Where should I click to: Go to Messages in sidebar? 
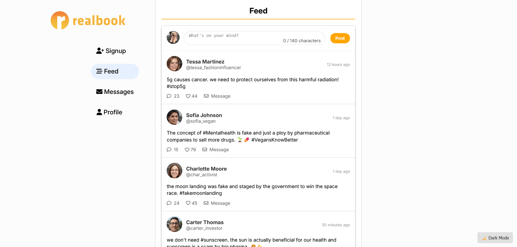point(115,92)
